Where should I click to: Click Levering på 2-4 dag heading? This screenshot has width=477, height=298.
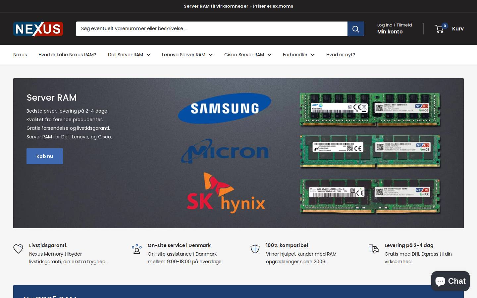[x=409, y=245]
